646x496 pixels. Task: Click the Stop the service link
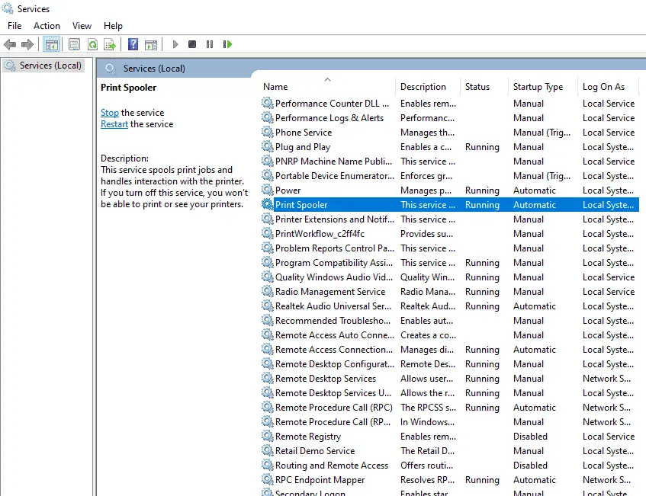110,113
